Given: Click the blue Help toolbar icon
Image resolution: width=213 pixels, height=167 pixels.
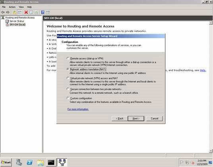Looking at the screenshot, I should (x=43, y=12).
